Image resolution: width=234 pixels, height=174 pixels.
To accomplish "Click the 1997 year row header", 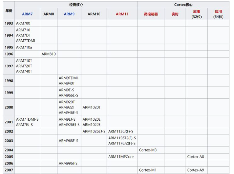I will [9, 66].
